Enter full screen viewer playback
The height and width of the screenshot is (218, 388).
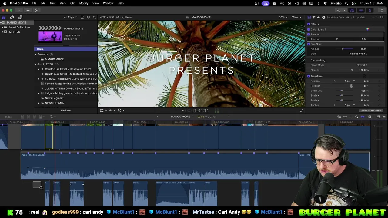pyautogui.click(x=302, y=111)
